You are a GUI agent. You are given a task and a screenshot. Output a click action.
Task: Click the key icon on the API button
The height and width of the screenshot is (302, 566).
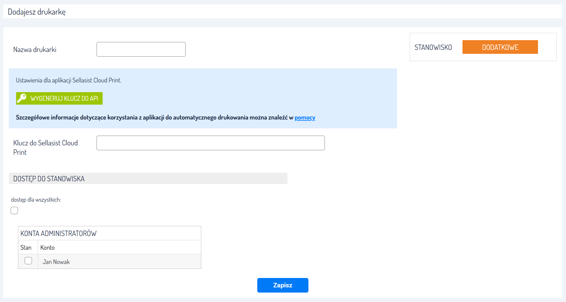(x=22, y=98)
